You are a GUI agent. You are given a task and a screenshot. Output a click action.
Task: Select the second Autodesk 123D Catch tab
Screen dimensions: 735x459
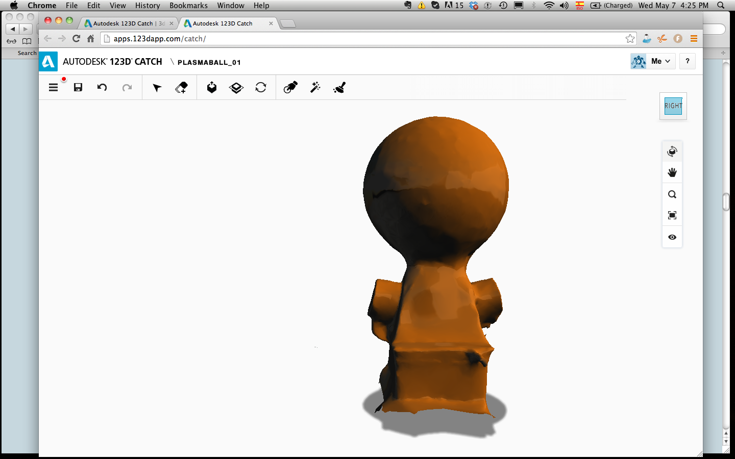tap(228, 23)
